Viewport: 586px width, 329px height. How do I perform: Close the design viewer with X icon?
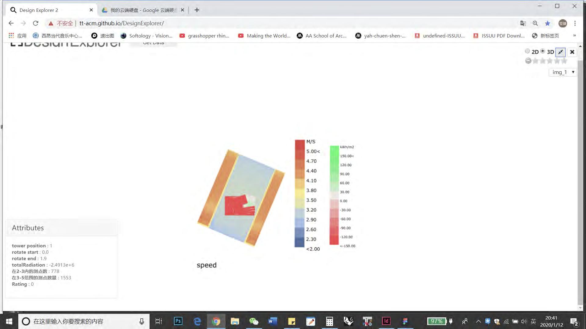[572, 52]
